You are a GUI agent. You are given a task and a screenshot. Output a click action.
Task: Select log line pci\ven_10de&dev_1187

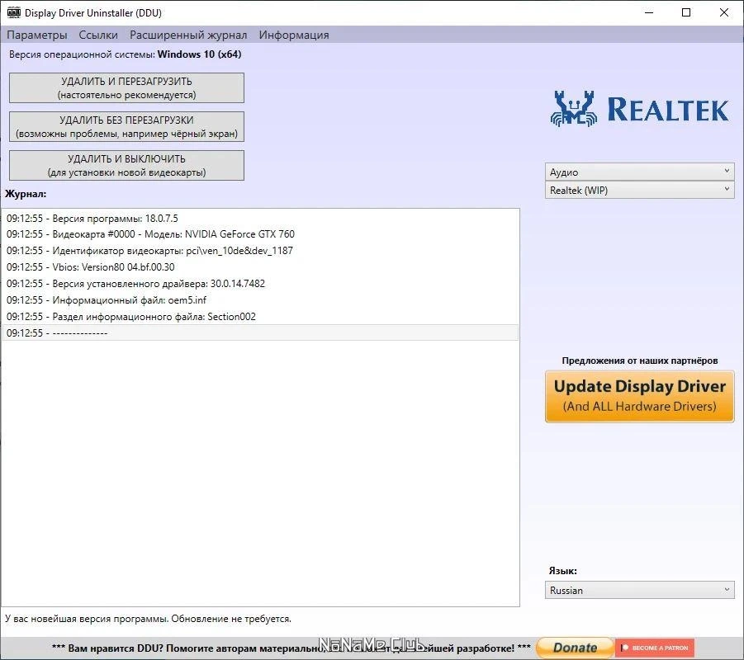click(x=260, y=250)
